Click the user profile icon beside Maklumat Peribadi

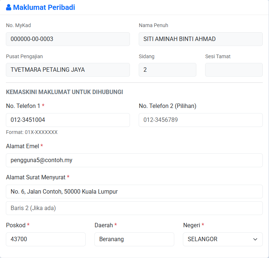click(x=9, y=7)
